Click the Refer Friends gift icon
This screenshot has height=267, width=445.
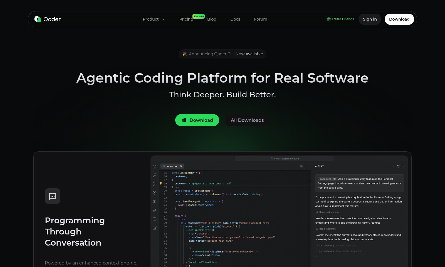(x=329, y=19)
